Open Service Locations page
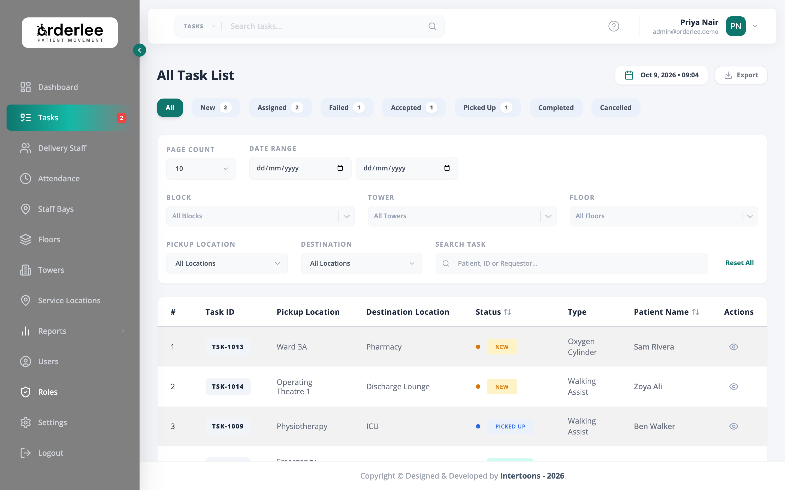 click(69, 300)
